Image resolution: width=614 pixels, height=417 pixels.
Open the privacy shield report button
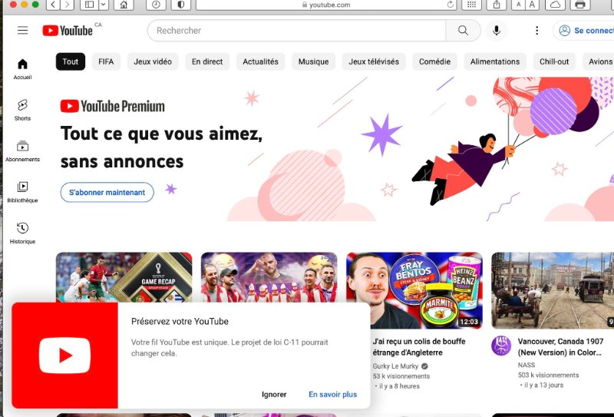point(181,5)
